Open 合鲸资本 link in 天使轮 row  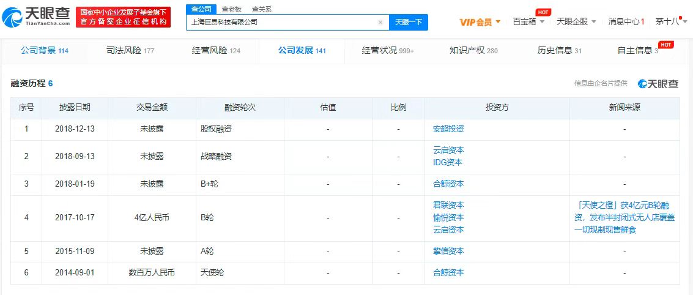click(x=448, y=272)
